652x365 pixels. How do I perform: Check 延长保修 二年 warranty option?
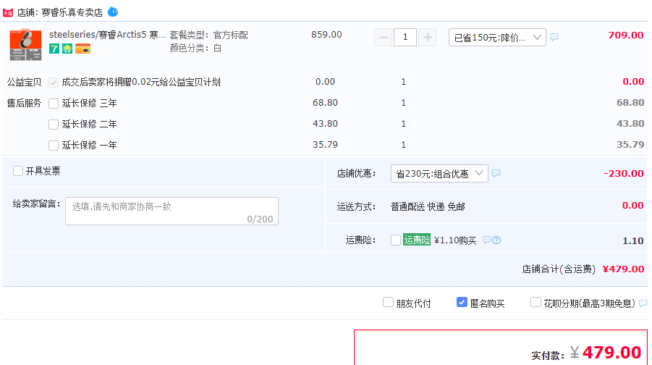click(x=54, y=125)
